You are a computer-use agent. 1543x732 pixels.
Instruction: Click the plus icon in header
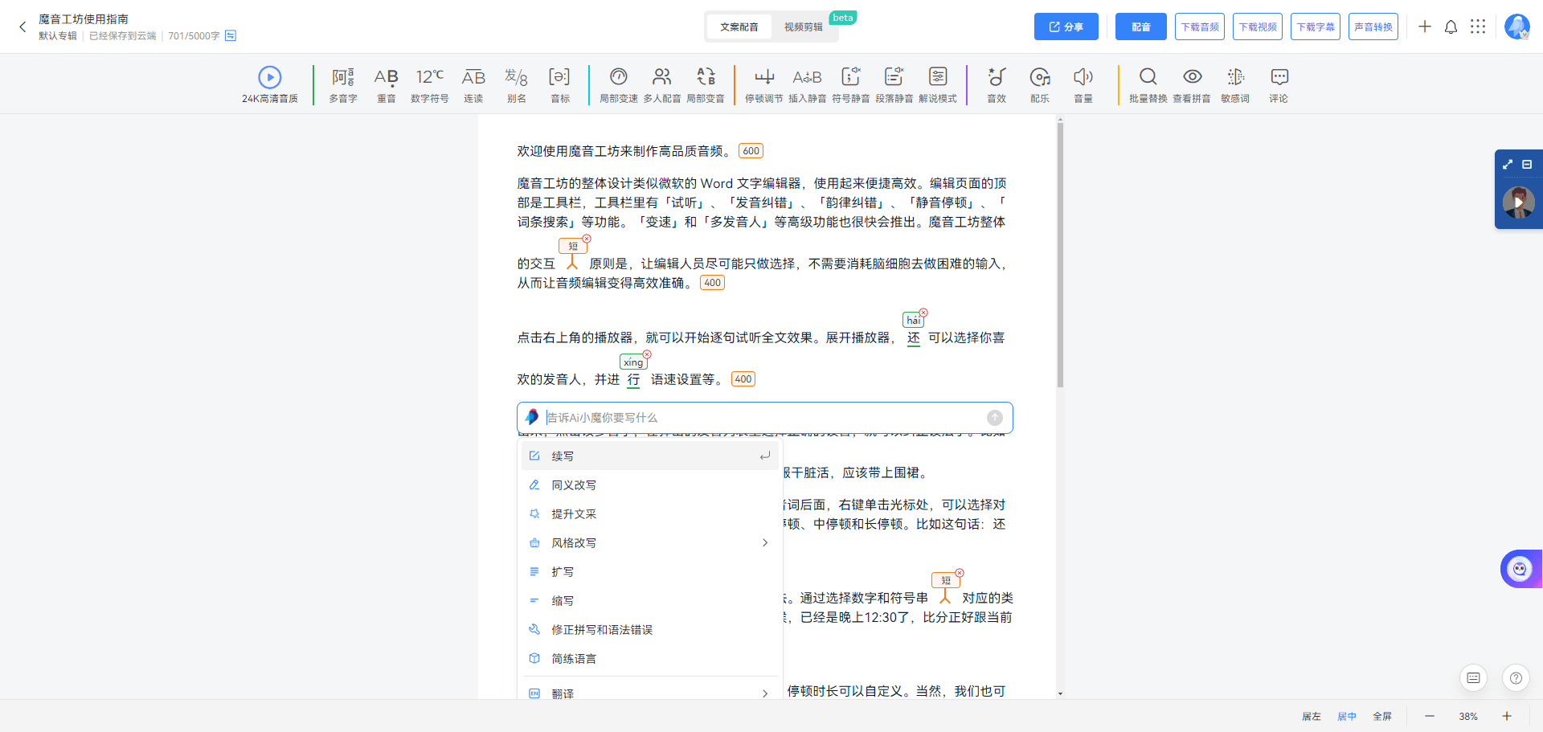click(x=1425, y=27)
